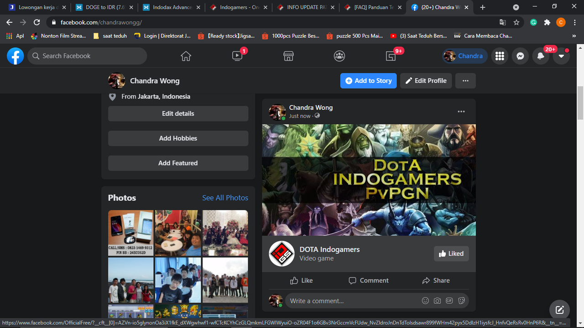
Task: Click the Search Facebook field
Action: [87, 56]
